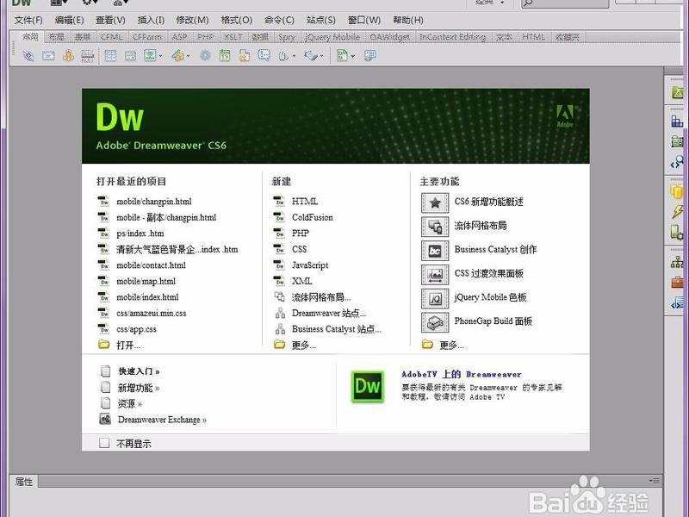Open the AP Elements panel icon
Image resolution: width=689 pixels, height=517 pixels.
(677, 141)
